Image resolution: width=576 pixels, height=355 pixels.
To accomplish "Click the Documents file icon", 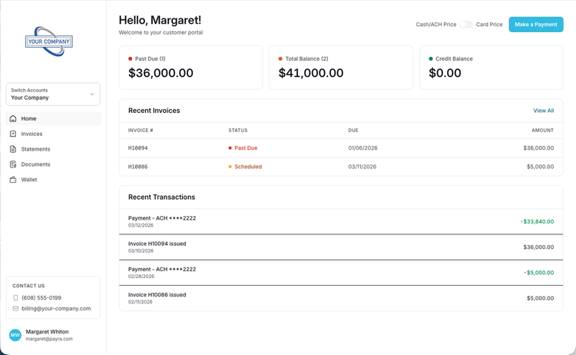I will pyautogui.click(x=13, y=164).
